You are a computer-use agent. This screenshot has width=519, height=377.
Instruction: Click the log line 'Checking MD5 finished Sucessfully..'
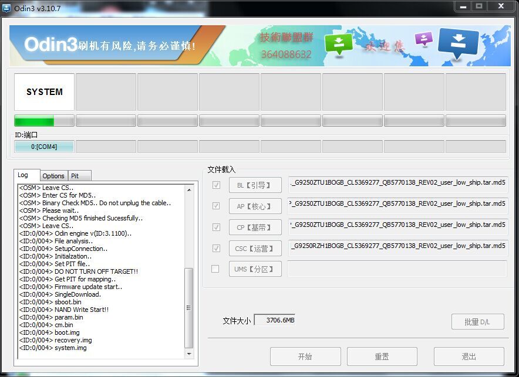point(81,218)
